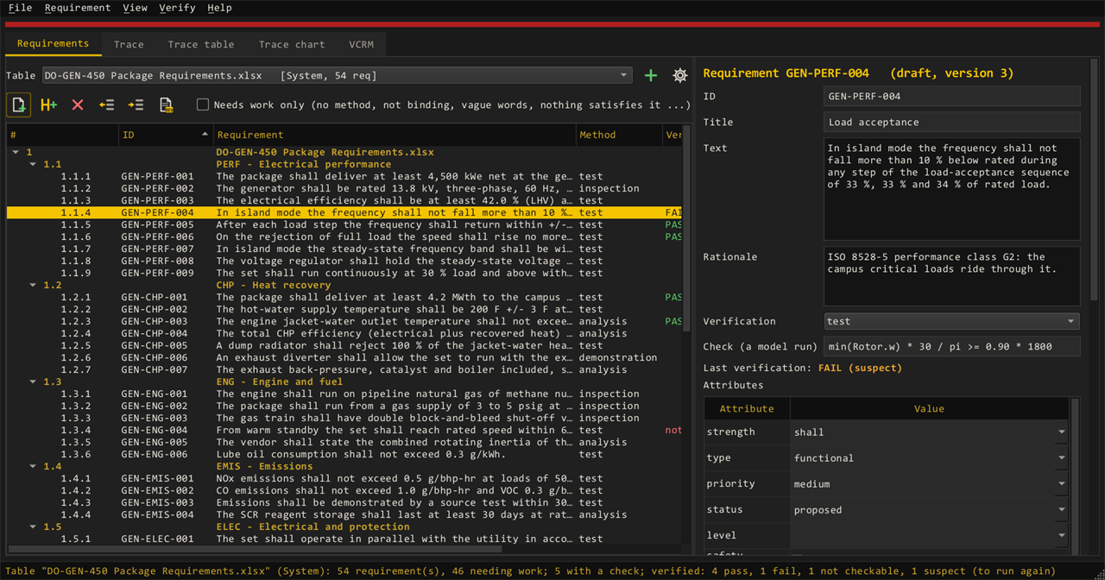Click the ID field containing GEN-PERF-004
This screenshot has height=580, width=1105.
[952, 97]
